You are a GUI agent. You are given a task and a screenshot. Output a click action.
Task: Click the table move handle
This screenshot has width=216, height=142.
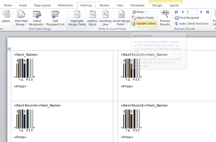pyautogui.click(x=9, y=49)
